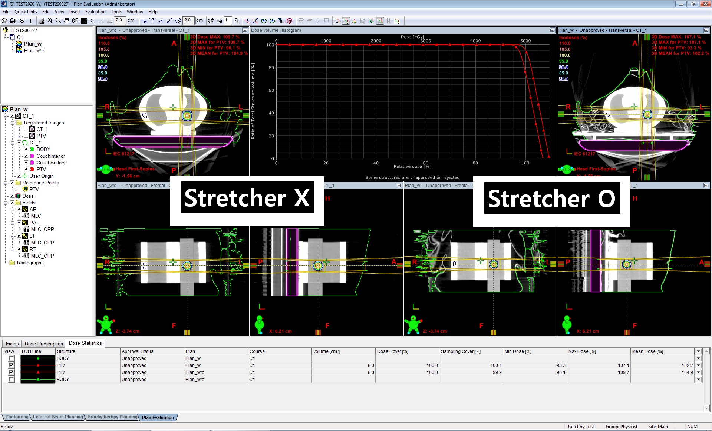This screenshot has width=712, height=431.
Task: Select the pan hand tool
Action: [67, 21]
